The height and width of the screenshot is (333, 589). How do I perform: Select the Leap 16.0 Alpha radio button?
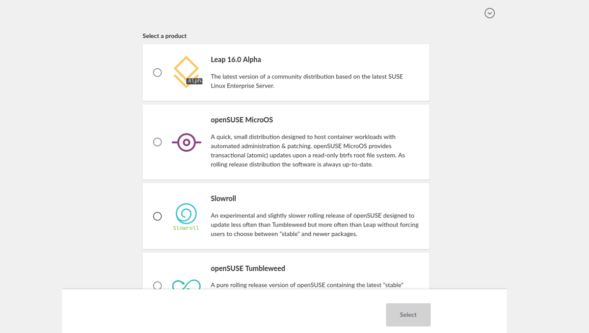pyautogui.click(x=157, y=72)
